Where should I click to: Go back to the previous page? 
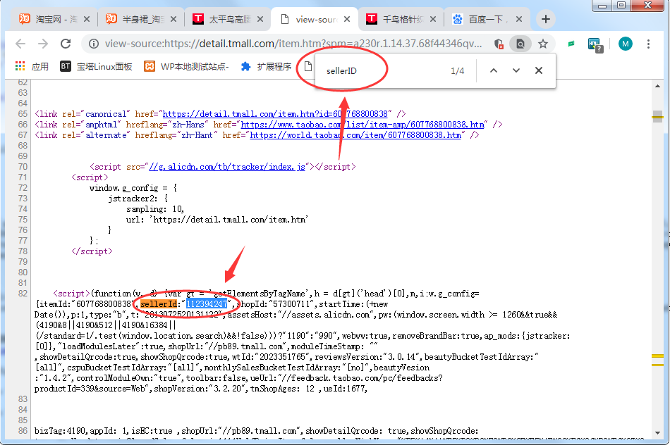tap(20, 44)
